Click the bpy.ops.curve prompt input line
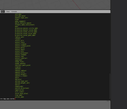Image resolution: width=127 pixels, height=109 pixels. 8,99
